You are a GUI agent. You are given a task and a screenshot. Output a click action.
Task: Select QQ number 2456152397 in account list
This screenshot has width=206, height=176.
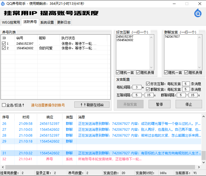point(25,44)
